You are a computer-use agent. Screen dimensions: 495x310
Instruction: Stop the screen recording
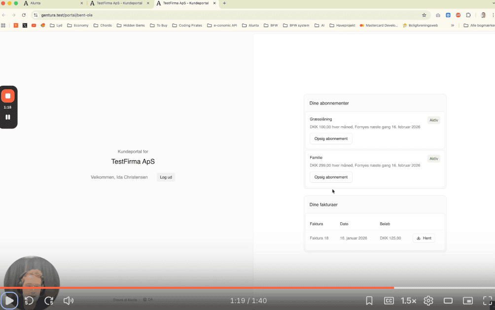pos(8,96)
